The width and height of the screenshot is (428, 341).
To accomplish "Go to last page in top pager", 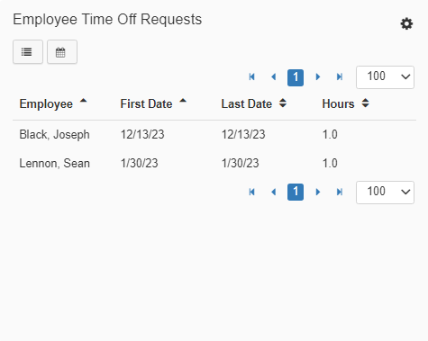I will [340, 77].
